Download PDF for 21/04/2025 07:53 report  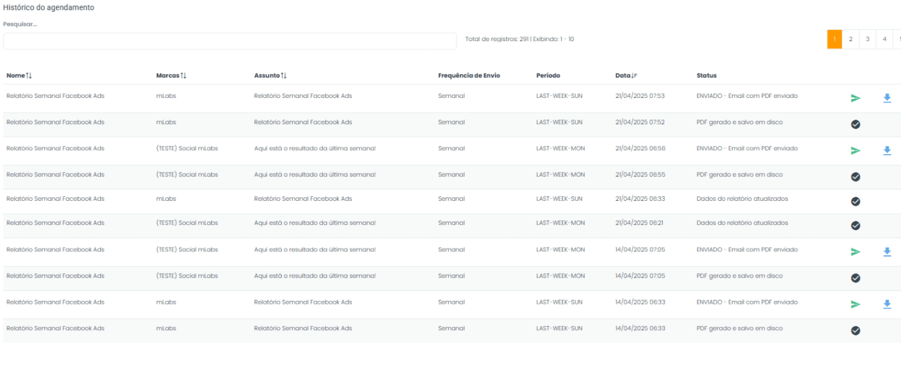(x=887, y=98)
